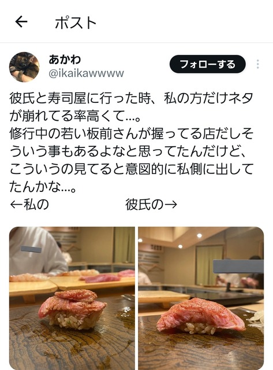Select the line starting 修行中の若い板前さん
The height and width of the screenshot is (370, 273).
click(131, 134)
